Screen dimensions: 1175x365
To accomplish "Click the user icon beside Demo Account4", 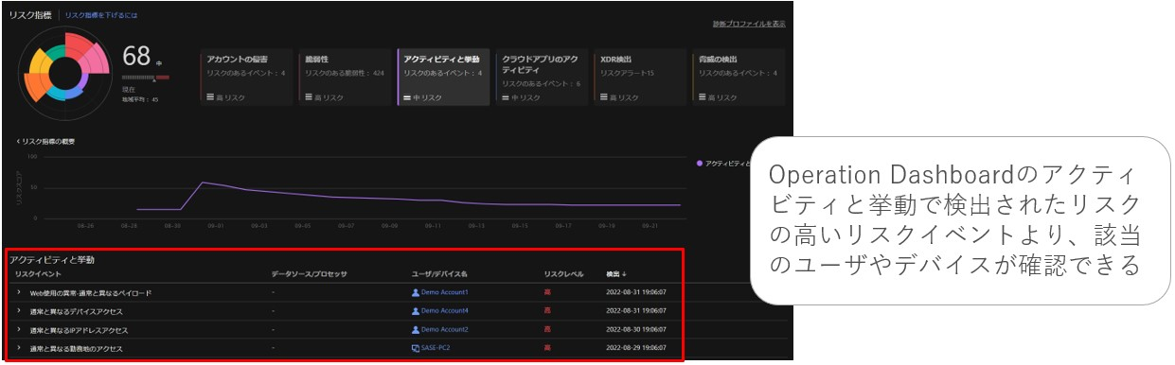I will click(x=416, y=311).
